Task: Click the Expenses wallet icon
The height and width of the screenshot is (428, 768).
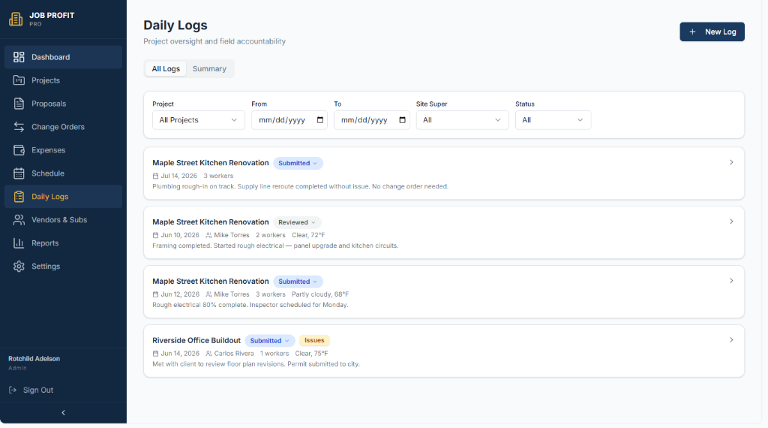Action: coord(19,150)
